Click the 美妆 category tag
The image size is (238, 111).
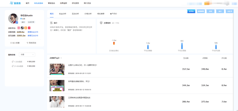point(23,22)
